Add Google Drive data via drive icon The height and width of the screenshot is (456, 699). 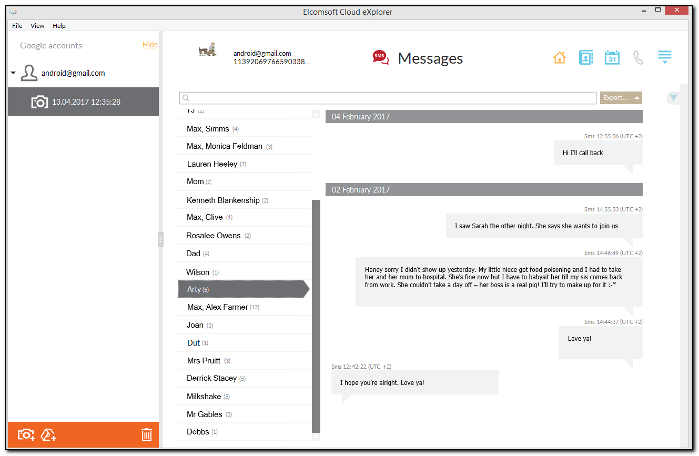click(x=48, y=435)
